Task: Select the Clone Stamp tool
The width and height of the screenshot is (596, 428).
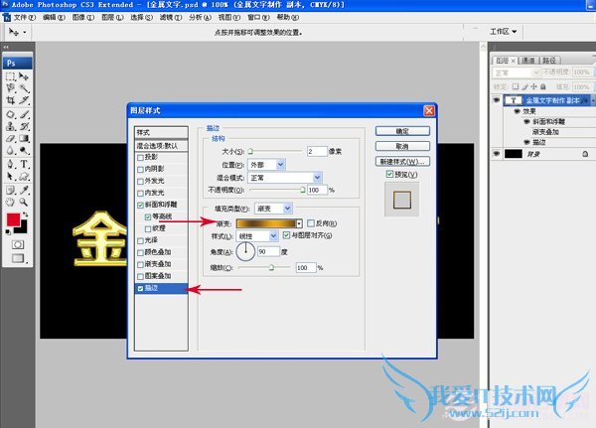Action: pyautogui.click(x=10, y=126)
